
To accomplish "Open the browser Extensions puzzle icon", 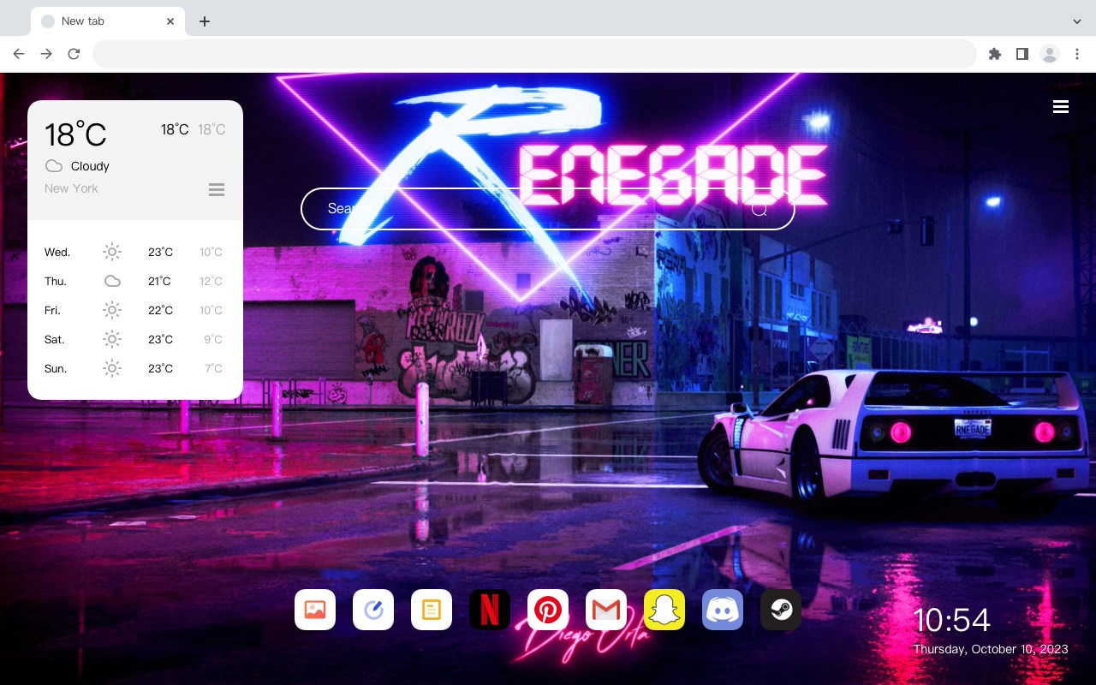I will click(994, 54).
